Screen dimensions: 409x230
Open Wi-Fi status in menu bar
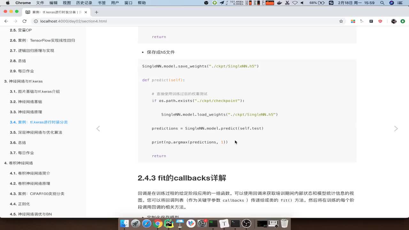pos(295,3)
